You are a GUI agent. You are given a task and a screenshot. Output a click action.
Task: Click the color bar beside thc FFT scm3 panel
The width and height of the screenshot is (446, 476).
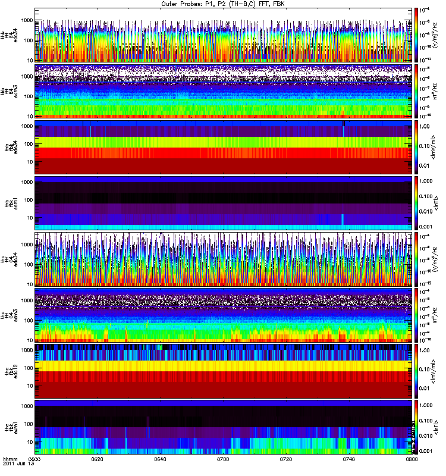pos(417,314)
